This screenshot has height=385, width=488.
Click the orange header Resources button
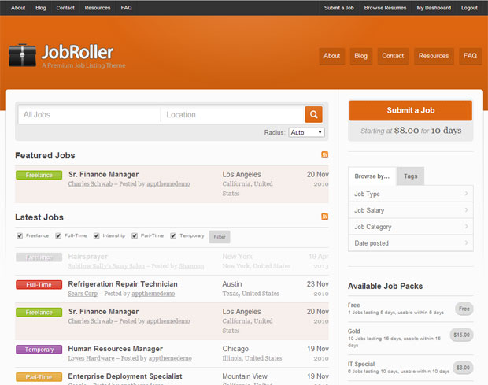click(x=434, y=56)
